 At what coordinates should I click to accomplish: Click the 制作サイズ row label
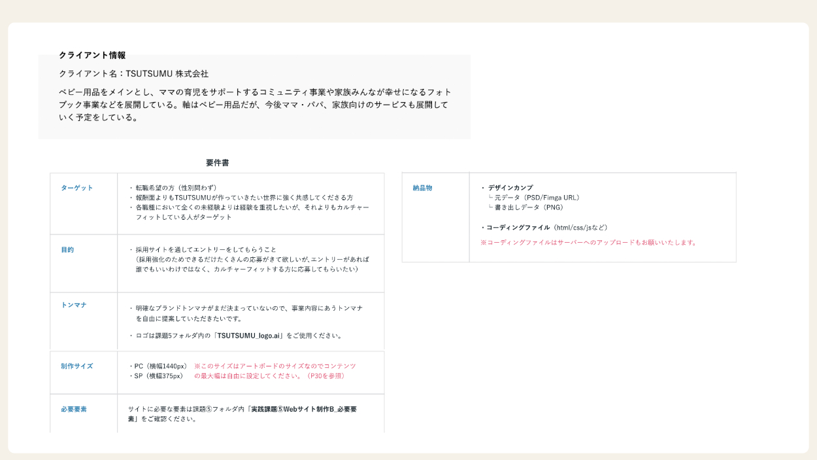point(77,366)
